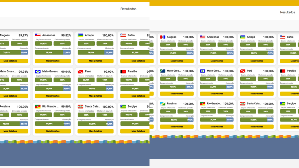Click Mais Detalhes on Amazonas card with 79,84%
This screenshot has height=168, width=299.
click(217, 61)
